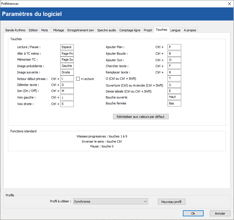Click the Voix gauche shortcut field
Viewport: 234px width, 220px height.
click(67, 98)
